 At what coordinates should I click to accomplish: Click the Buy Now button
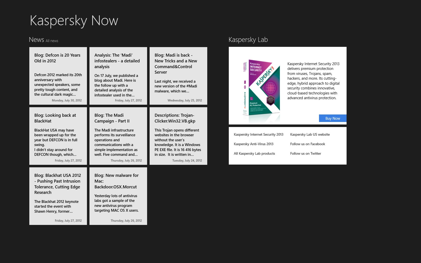tap(333, 118)
